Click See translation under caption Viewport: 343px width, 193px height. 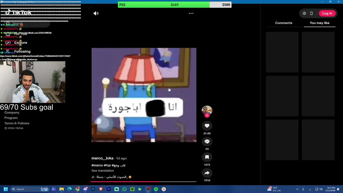pyautogui.click(x=103, y=171)
